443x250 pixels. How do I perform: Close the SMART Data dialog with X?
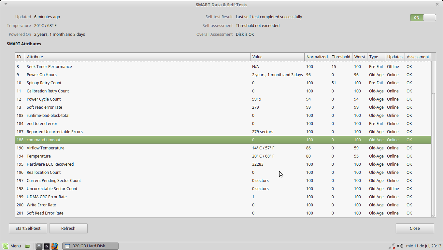437,5
